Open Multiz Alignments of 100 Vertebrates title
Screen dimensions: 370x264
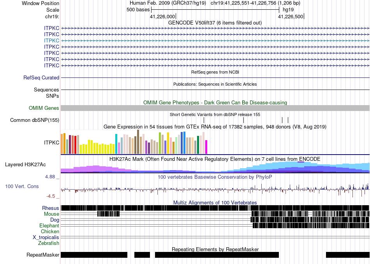[x=215, y=202]
